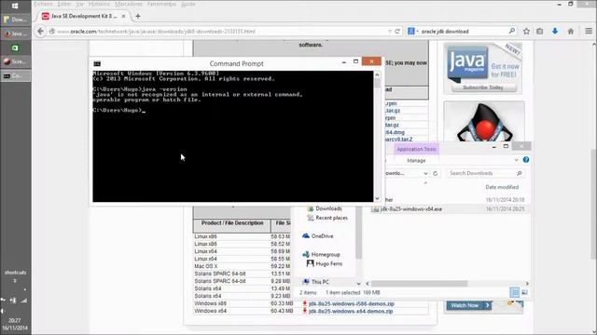Download jdk-8u25-windows-x64-demos.zip link
This screenshot has height=335, width=597.
(x=351, y=311)
